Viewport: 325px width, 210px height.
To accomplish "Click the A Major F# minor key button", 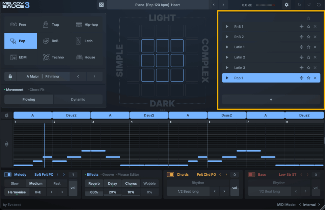I will [x=43, y=76].
